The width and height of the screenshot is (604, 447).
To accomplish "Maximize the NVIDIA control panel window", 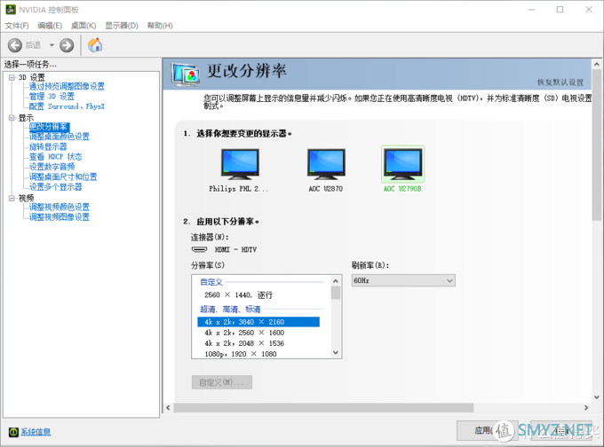I will pyautogui.click(x=560, y=10).
